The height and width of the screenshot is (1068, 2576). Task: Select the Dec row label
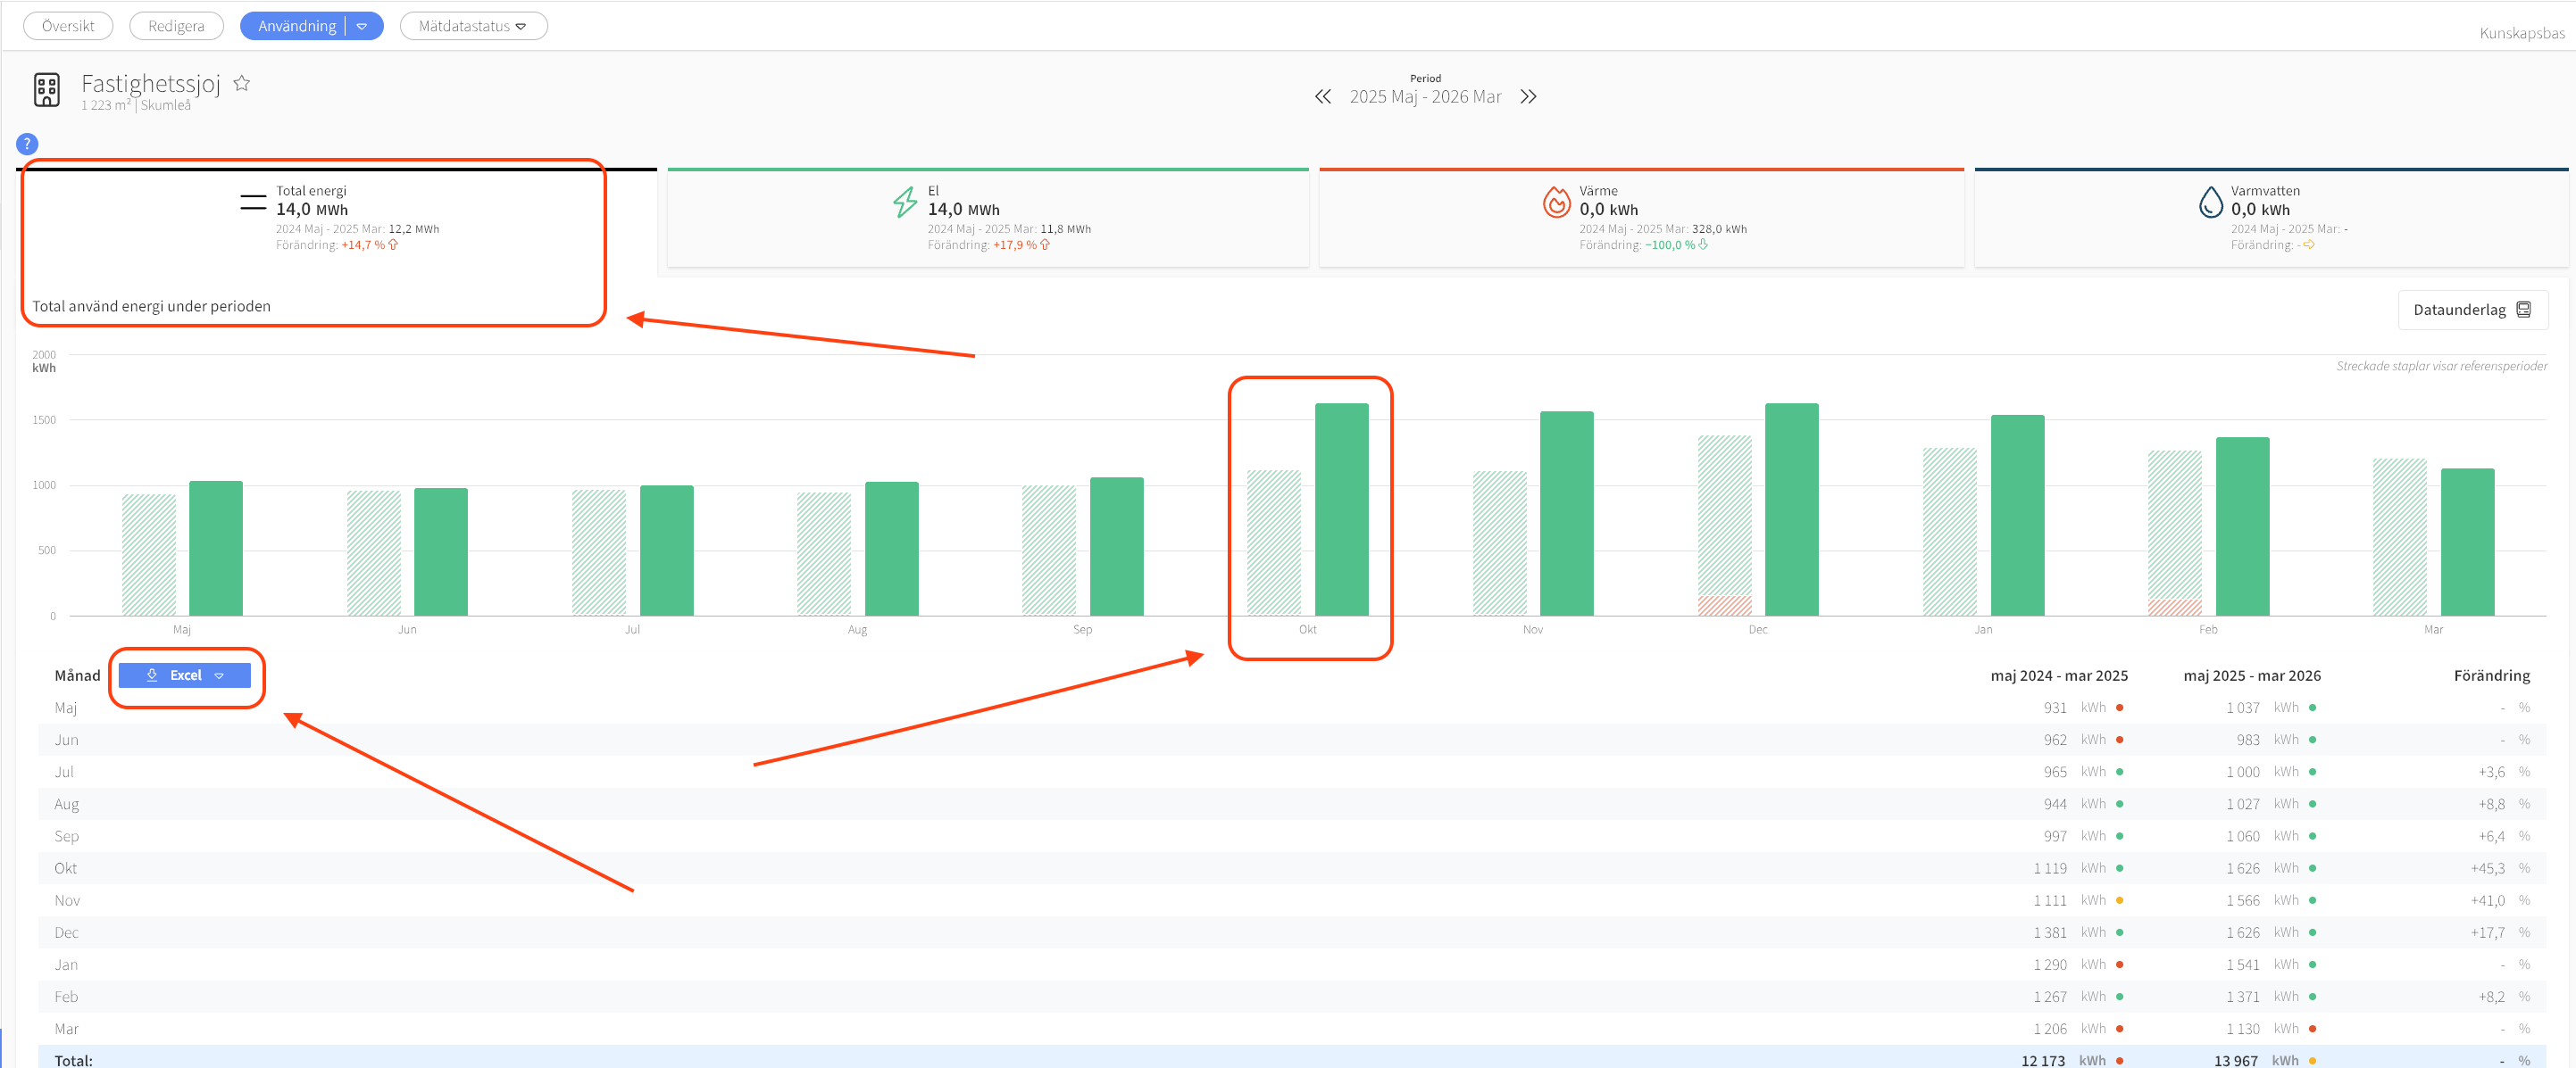(x=66, y=932)
